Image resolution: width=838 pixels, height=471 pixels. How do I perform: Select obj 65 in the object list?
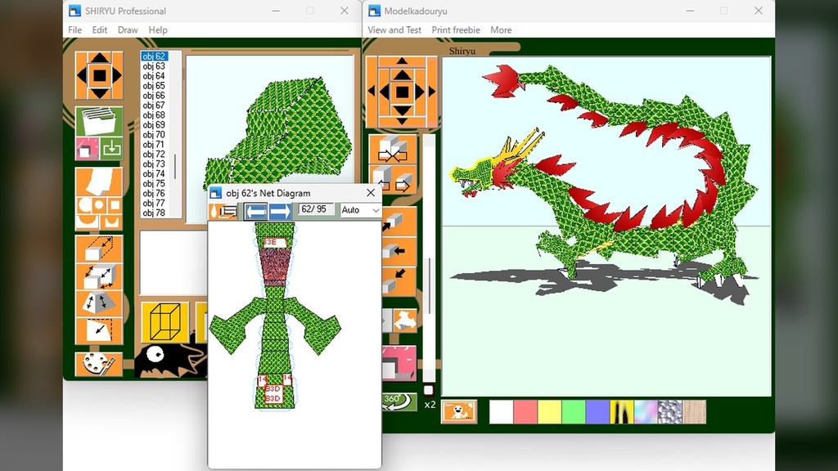pyautogui.click(x=155, y=85)
